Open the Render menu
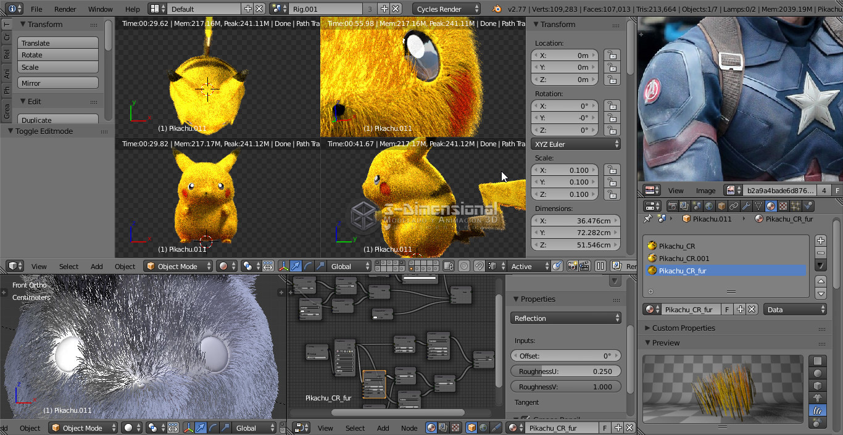 [65, 9]
